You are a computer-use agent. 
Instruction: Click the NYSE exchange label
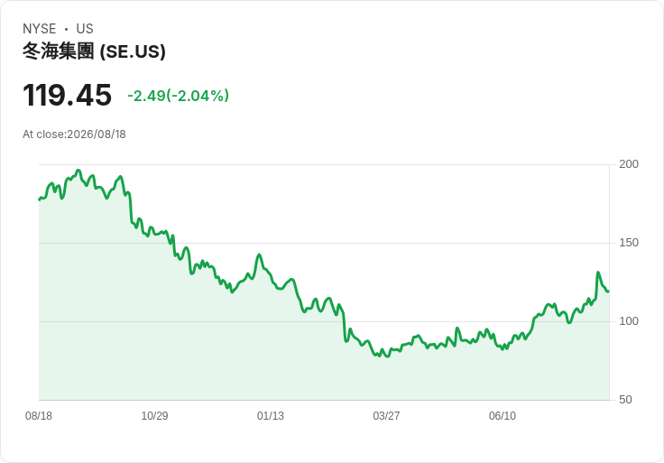point(39,28)
